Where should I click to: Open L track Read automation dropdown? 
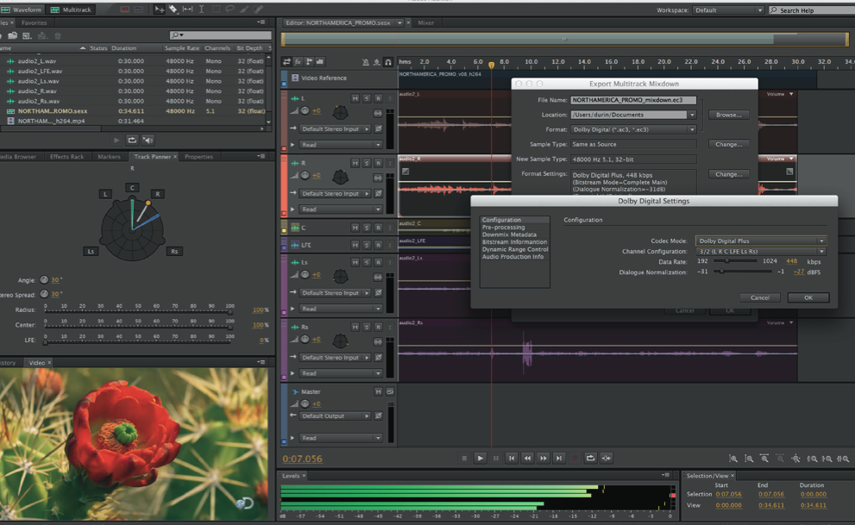click(x=341, y=145)
